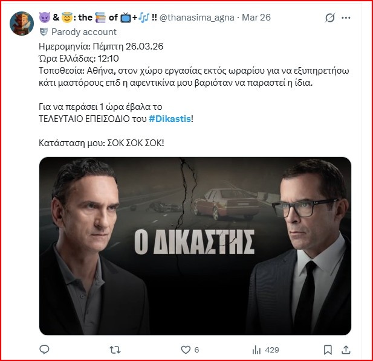
Task: Open the #Dikastis hashtag link
Action: click(x=169, y=120)
